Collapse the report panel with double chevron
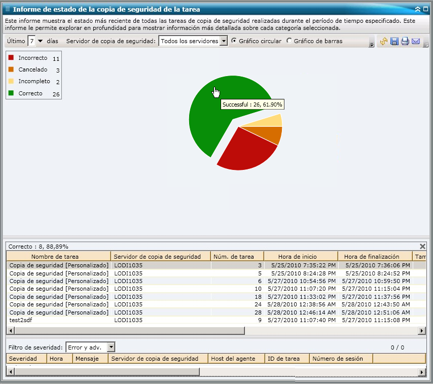Viewport: 433px width, 384px height. (417, 9)
